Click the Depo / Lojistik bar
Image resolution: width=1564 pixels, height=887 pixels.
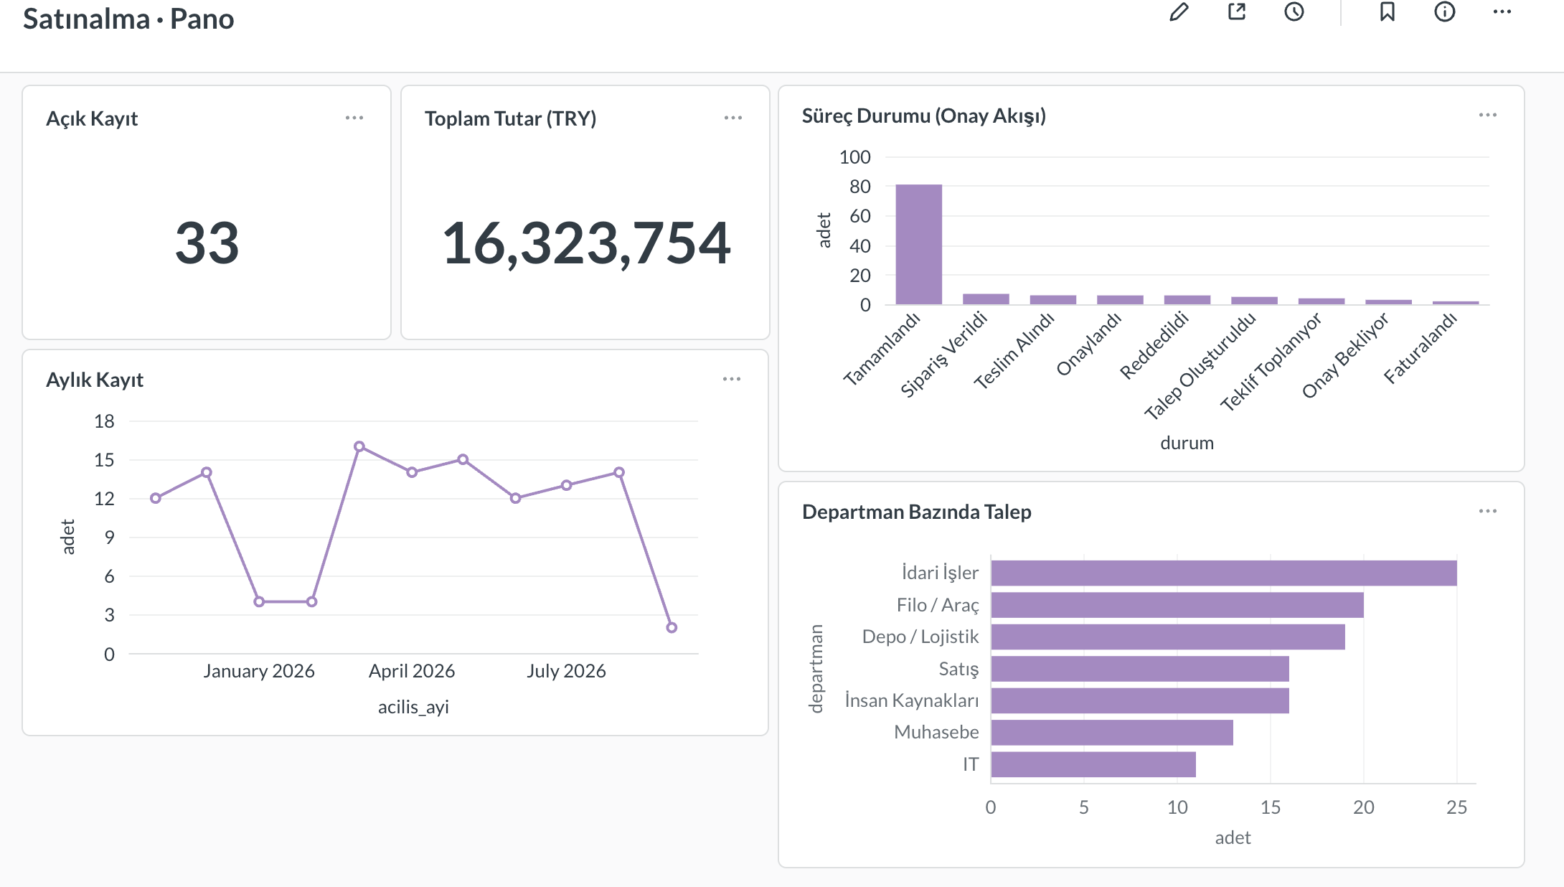tap(1168, 637)
